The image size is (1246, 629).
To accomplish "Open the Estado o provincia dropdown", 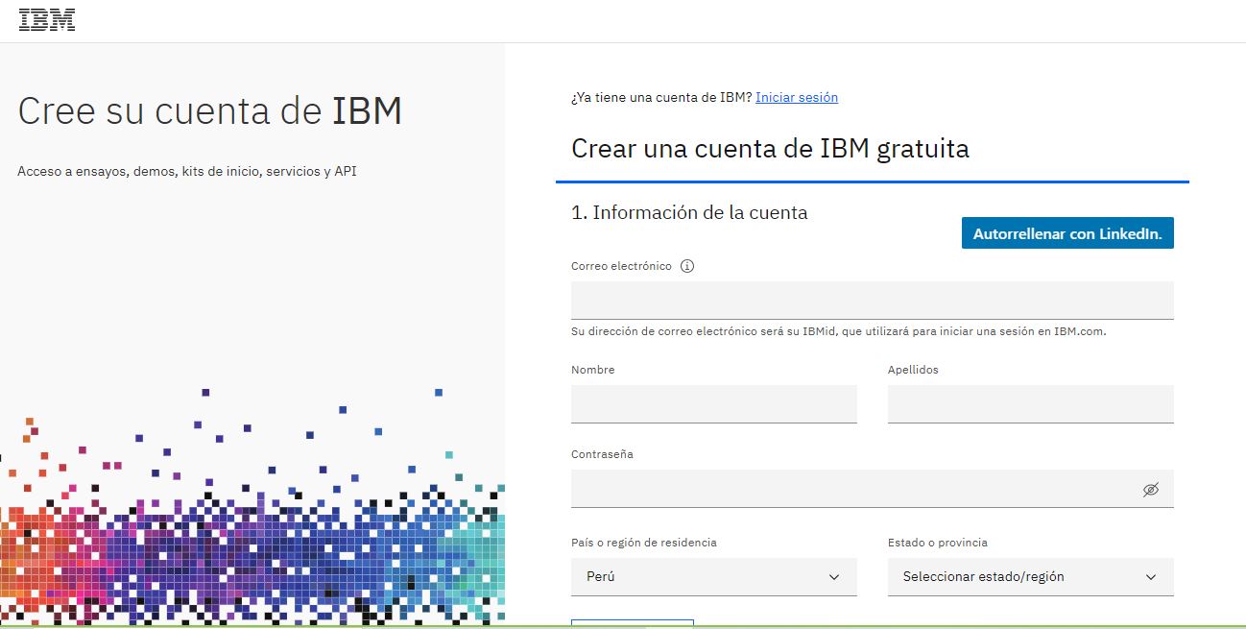I will point(1031,577).
